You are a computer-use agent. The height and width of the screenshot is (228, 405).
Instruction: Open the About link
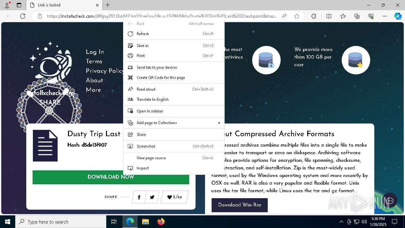click(95, 80)
